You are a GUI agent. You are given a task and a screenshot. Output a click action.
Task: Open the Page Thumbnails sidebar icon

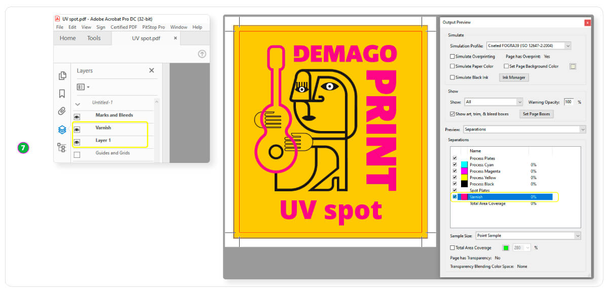click(x=62, y=76)
